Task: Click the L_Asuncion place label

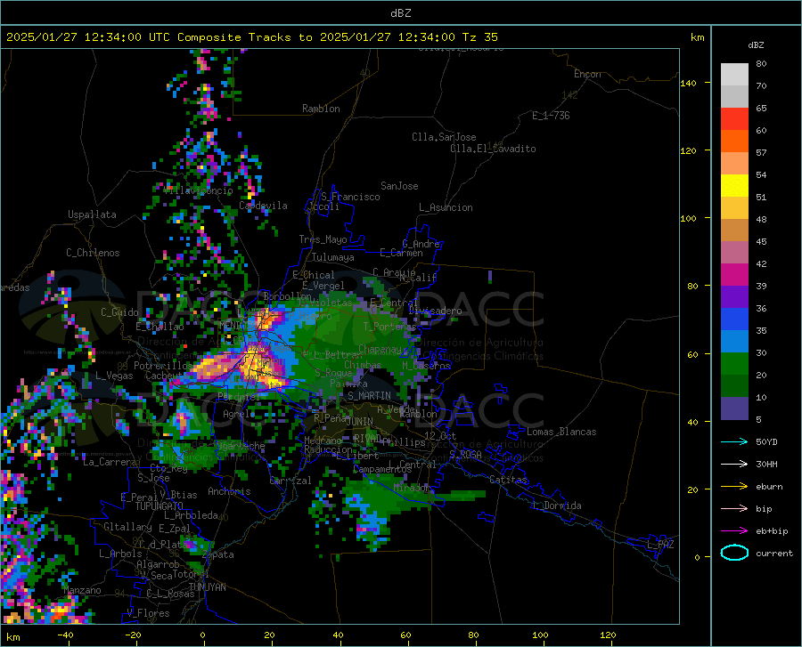Action: [446, 207]
